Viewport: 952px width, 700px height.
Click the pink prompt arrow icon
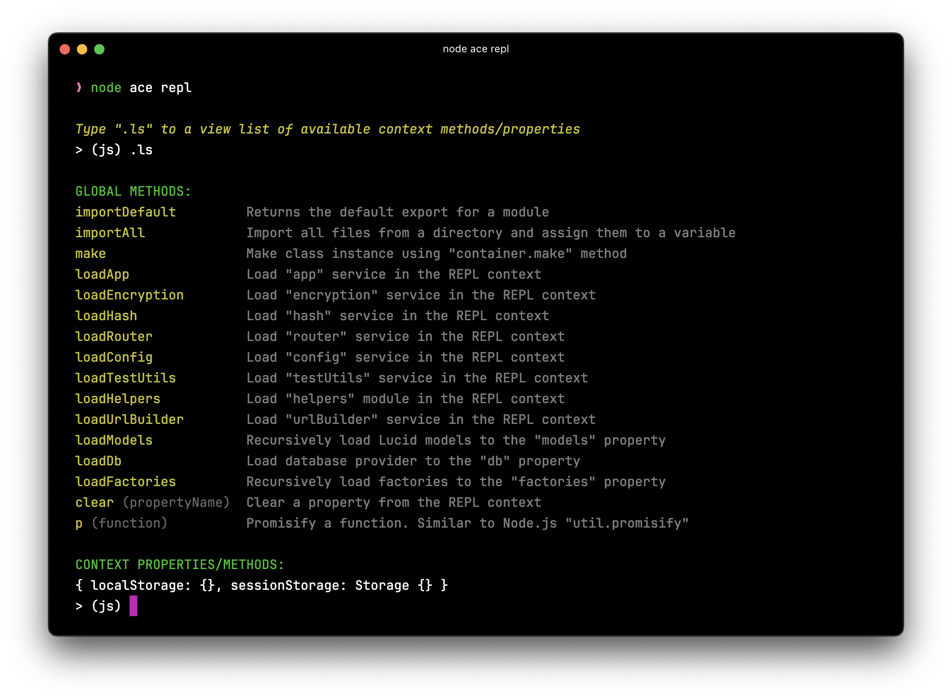(x=79, y=88)
